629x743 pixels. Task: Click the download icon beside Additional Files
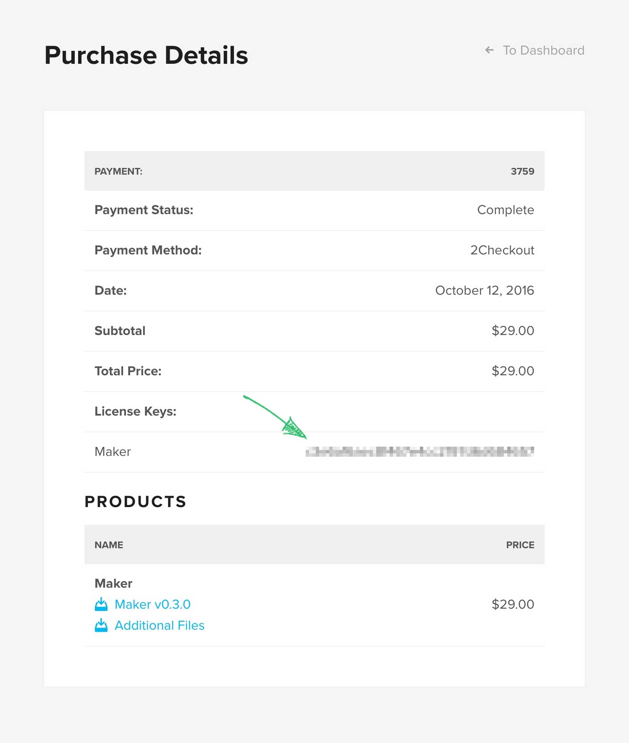(101, 625)
